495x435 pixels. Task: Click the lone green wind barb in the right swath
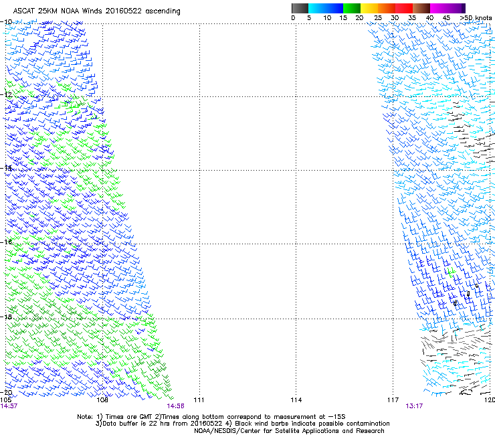(452, 272)
